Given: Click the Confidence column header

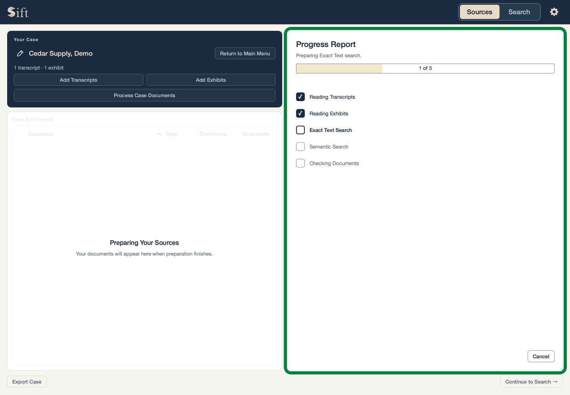Looking at the screenshot, I should [x=213, y=134].
